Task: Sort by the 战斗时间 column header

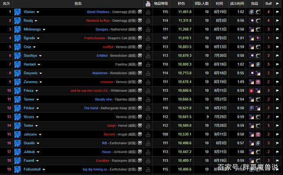Action: (x=237, y=4)
